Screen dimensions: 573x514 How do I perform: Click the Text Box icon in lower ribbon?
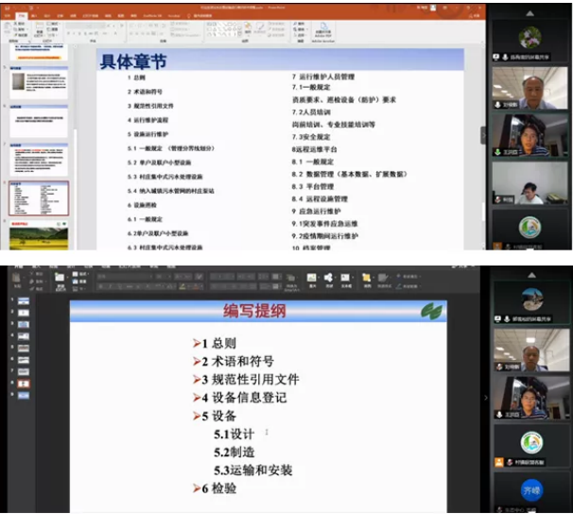pos(345,280)
